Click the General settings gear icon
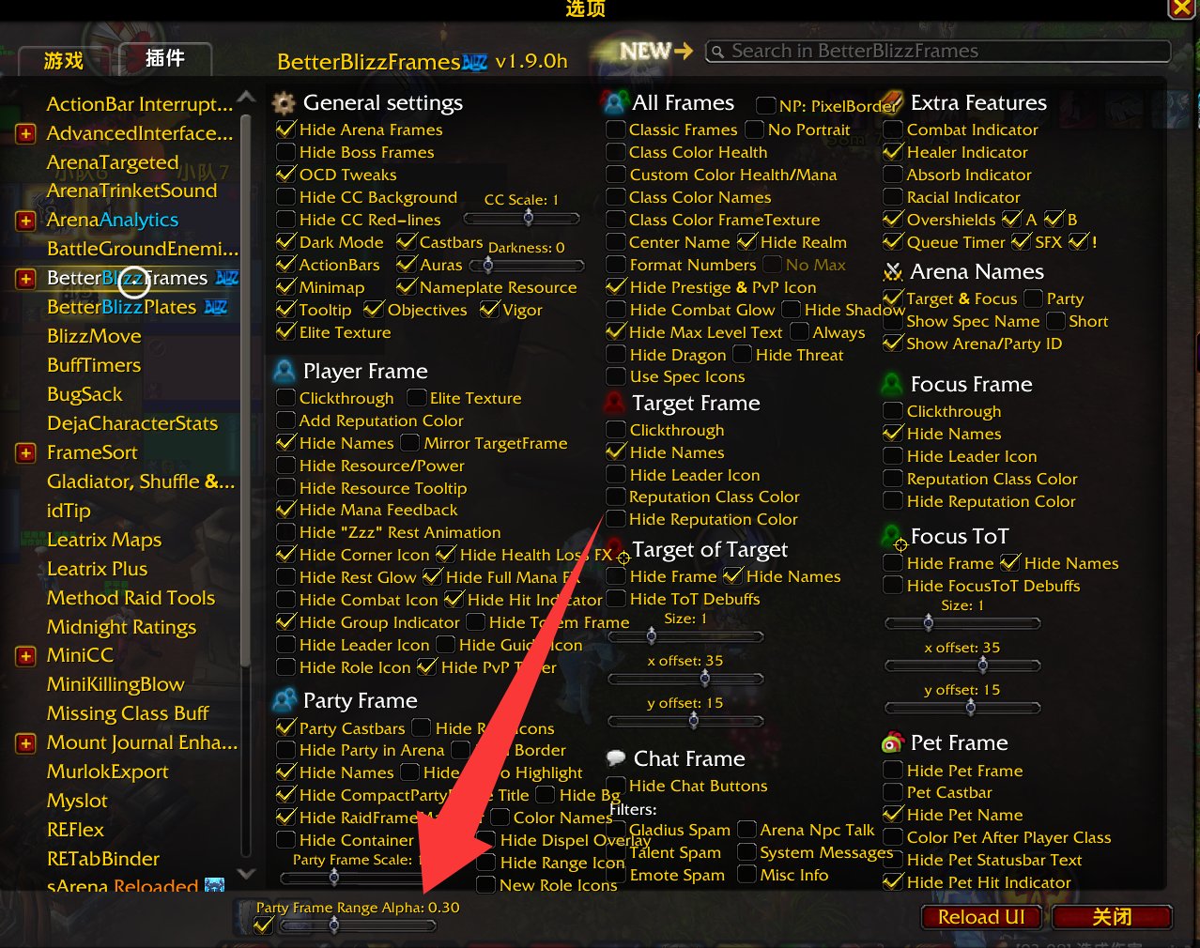Image resolution: width=1200 pixels, height=948 pixels. point(284,102)
